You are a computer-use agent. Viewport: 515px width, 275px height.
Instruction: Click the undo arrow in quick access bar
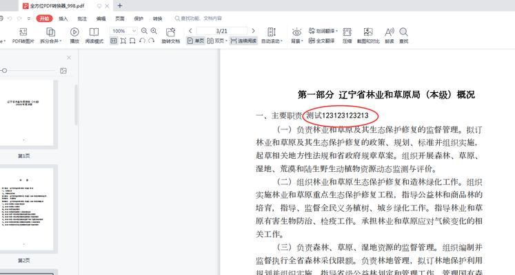click(x=10, y=19)
